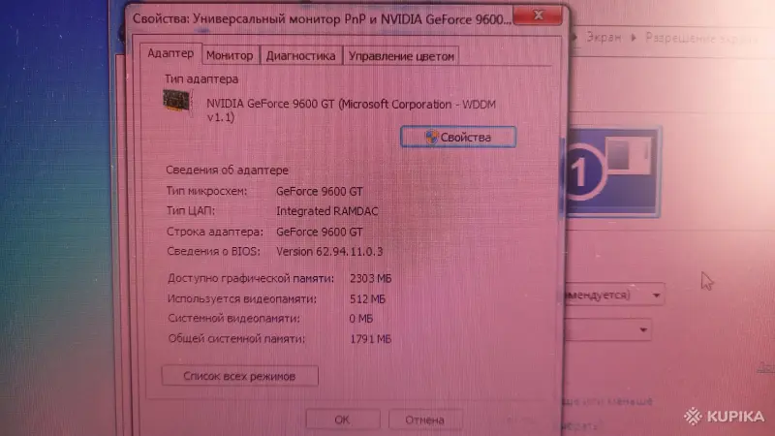The width and height of the screenshot is (775, 436).
Task: Click Integrated RAMDAC value
Action: tap(327, 211)
